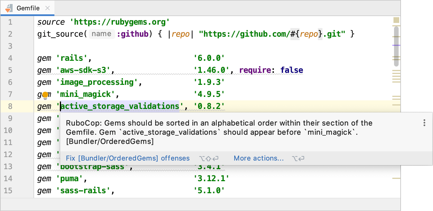433x211 pixels.
Task: Click the 'puma' gem name
Action: 69,179
